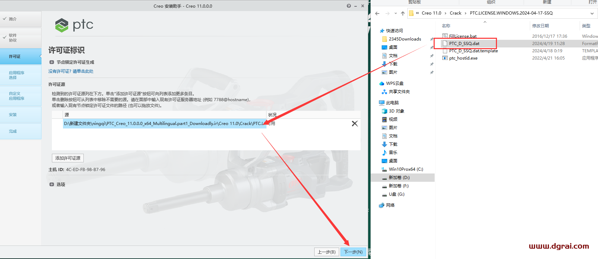Open 视频 folder under 此电脑
Image resolution: width=598 pixels, height=259 pixels.
(393, 119)
